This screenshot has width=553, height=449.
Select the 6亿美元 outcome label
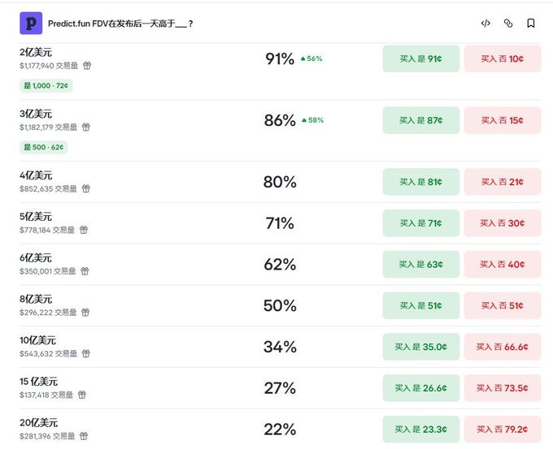(x=36, y=257)
